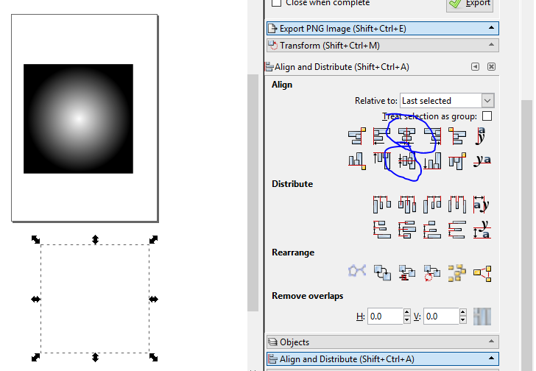Screen dimensions: 536x371
Task: Distribute centers equidistantly vertically
Action: tap(406, 229)
